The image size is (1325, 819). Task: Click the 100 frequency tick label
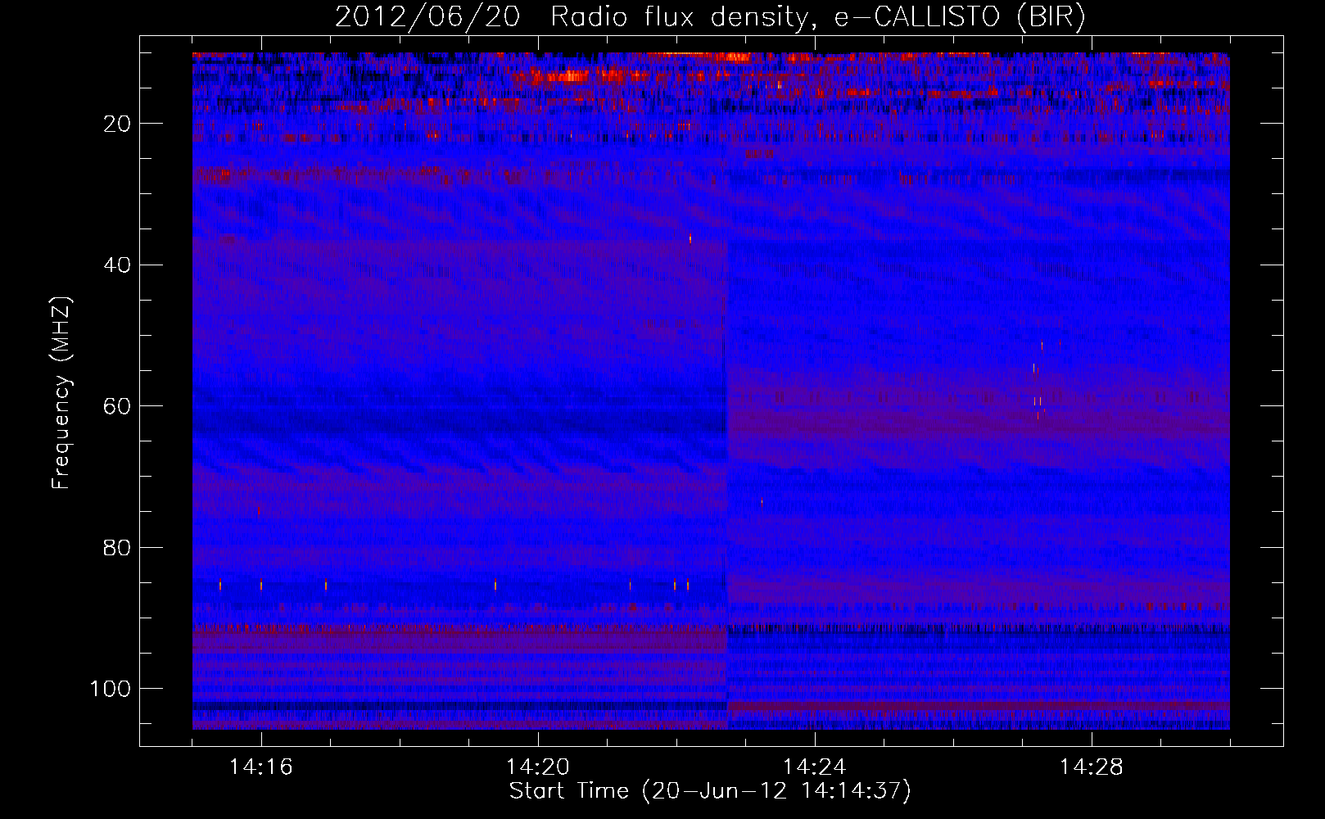point(111,689)
